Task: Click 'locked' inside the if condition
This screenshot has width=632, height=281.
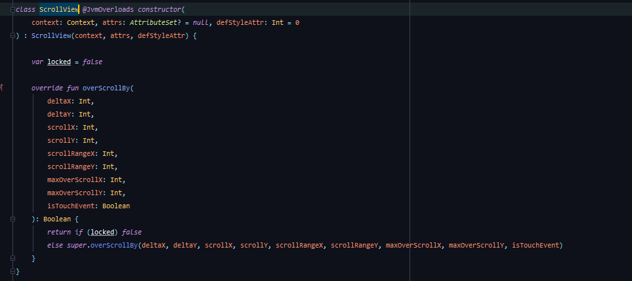Action: pyautogui.click(x=102, y=233)
